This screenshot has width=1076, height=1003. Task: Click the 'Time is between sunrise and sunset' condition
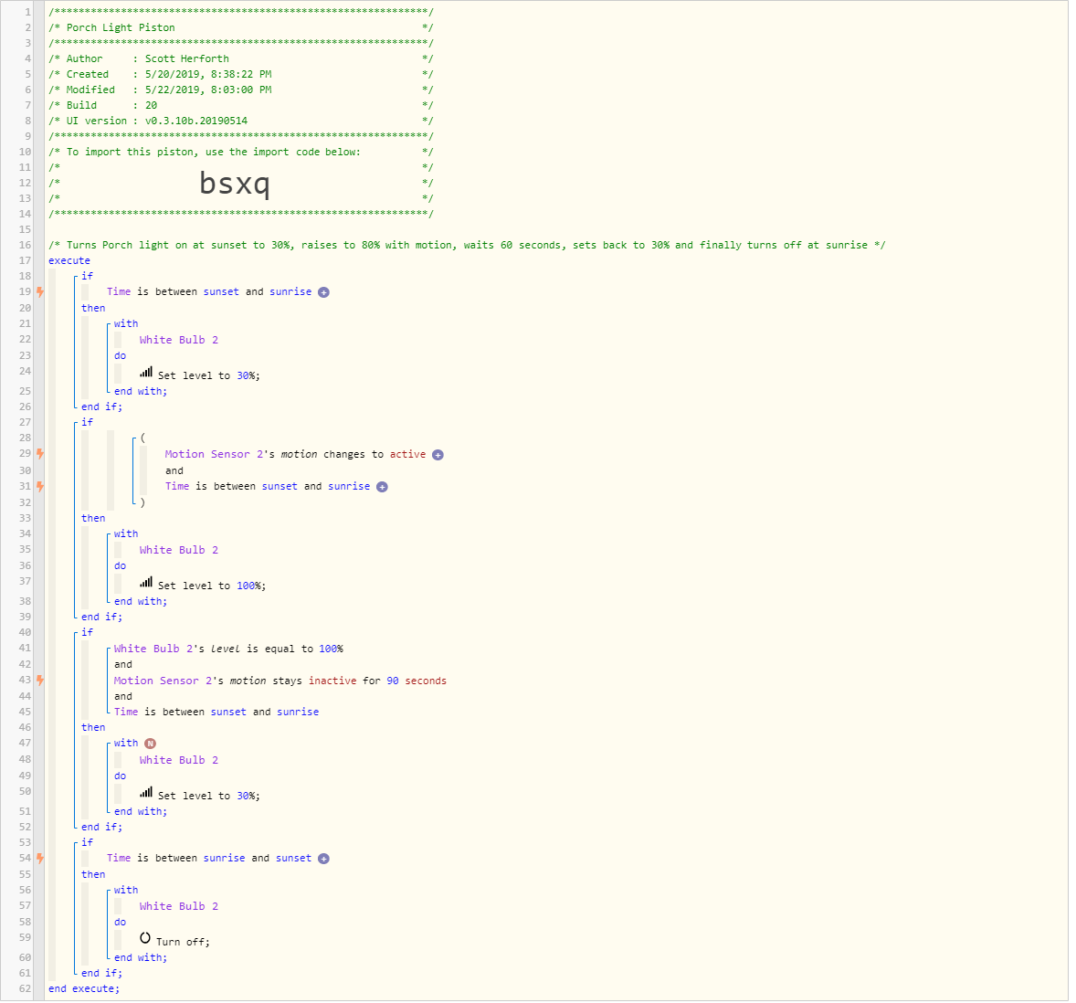[209, 859]
